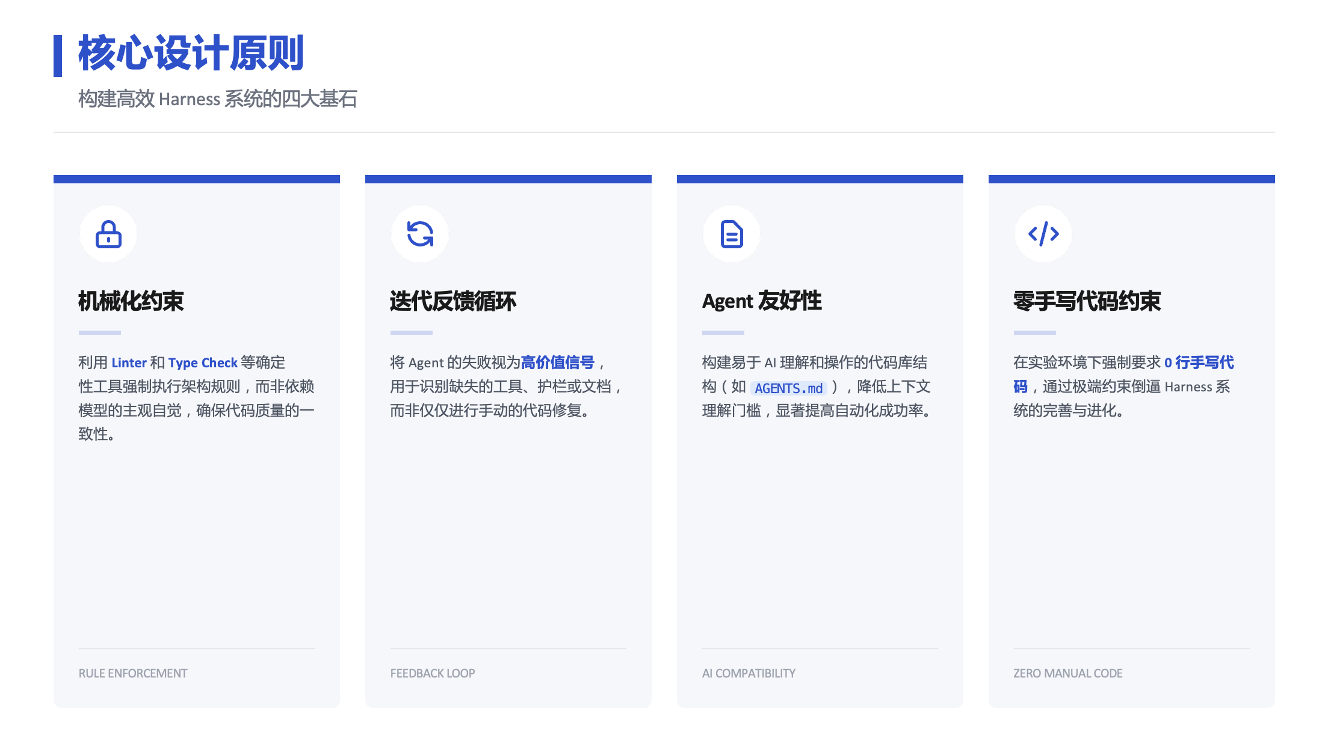
Task: Click the highlighted Linter keyword
Action: coord(129,362)
